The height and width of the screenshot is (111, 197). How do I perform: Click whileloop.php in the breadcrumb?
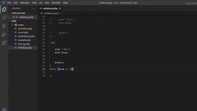51,13
